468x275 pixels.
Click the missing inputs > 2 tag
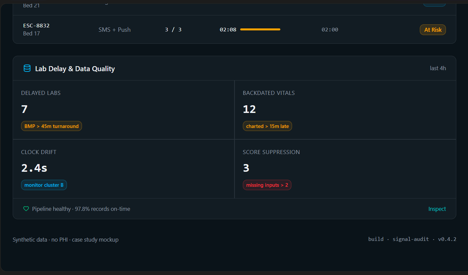[x=267, y=185]
